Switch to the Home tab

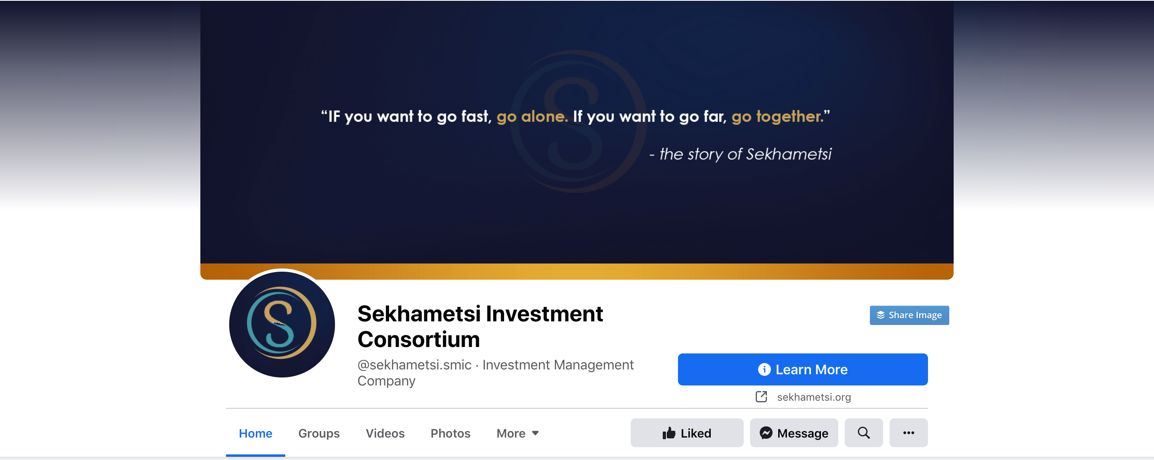point(255,433)
